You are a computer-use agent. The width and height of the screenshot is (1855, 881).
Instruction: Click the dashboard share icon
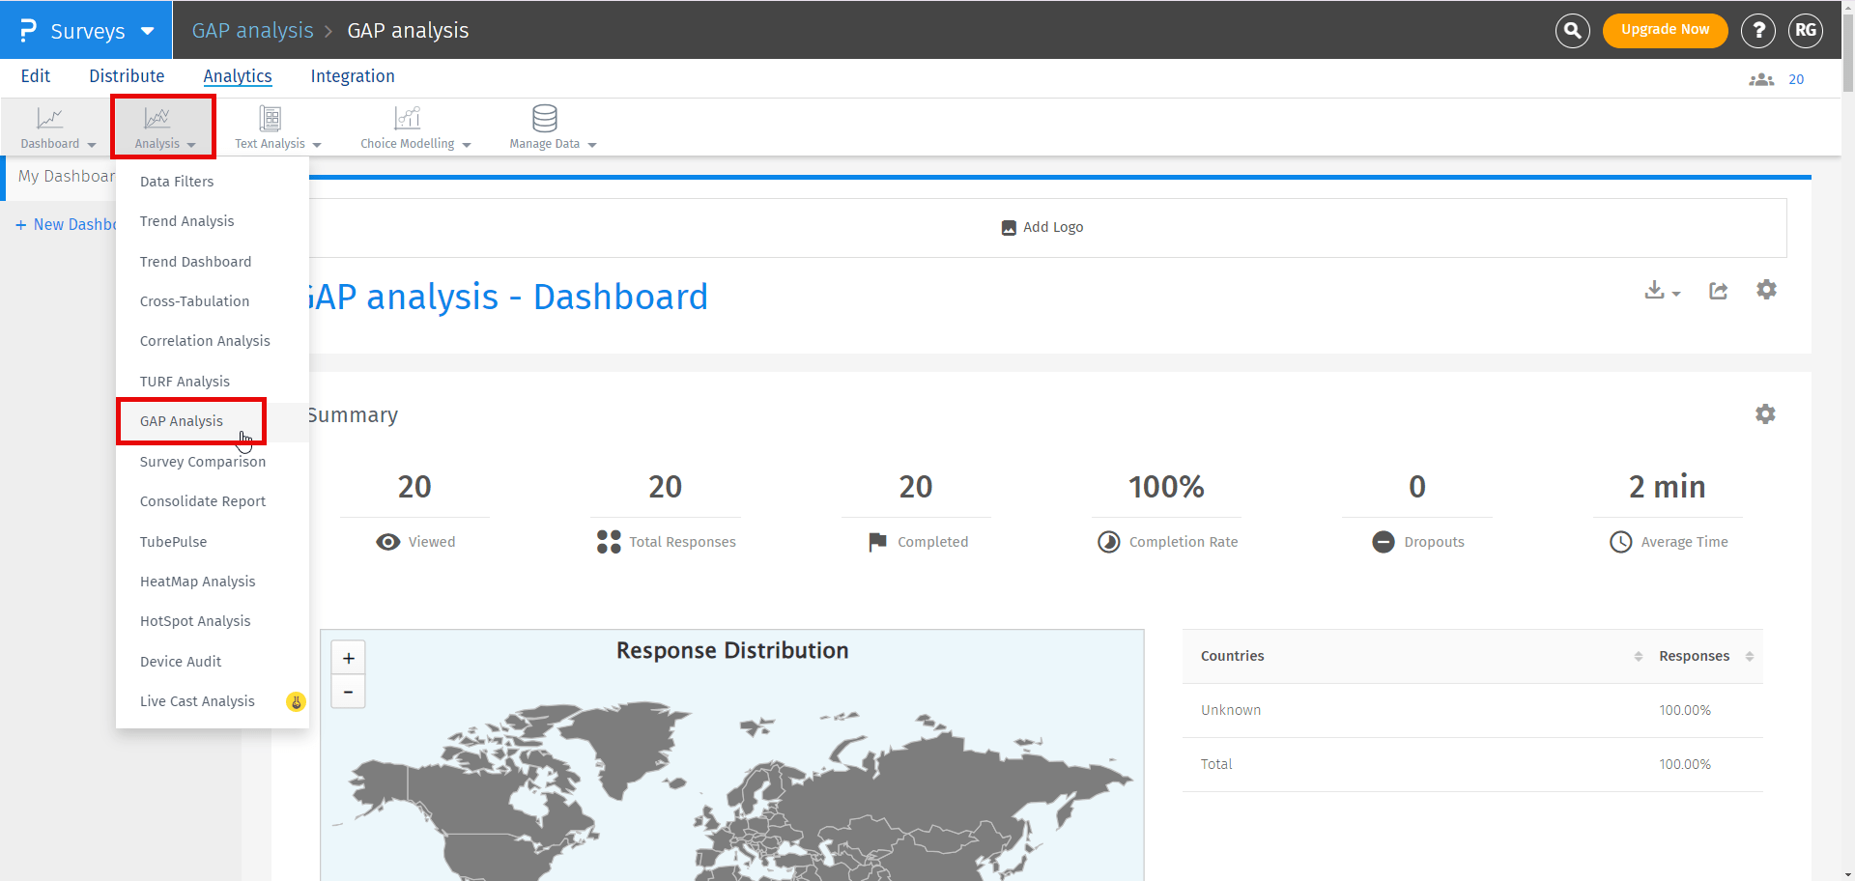coord(1718,291)
